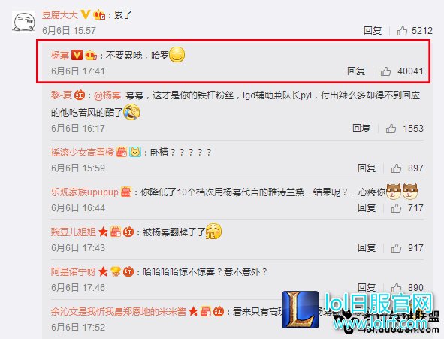This screenshot has height=339, width=444.
Task: Open 杨幂's username link
Action: pyautogui.click(x=60, y=55)
